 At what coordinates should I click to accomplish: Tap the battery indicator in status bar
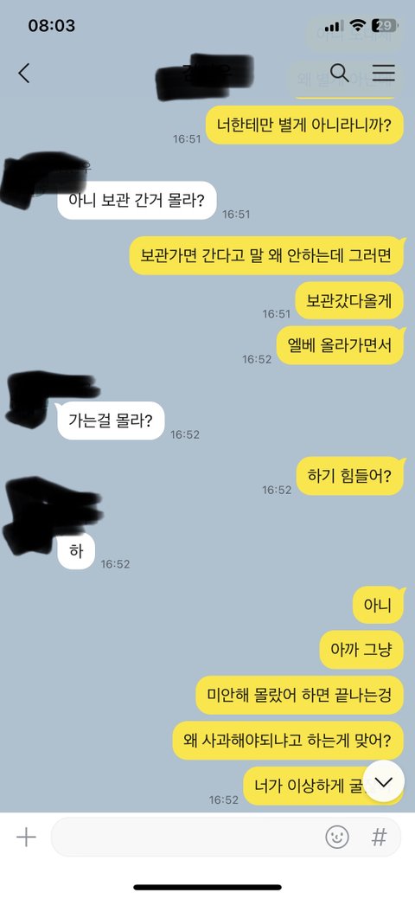pyautogui.click(x=384, y=25)
